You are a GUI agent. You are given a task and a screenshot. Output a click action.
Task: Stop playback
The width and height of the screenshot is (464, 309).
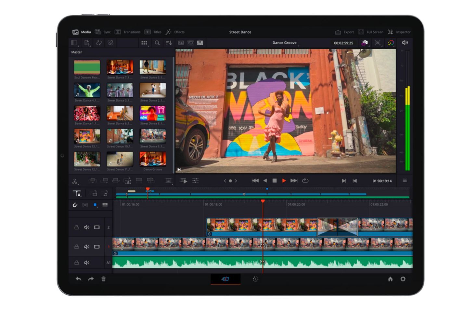pos(275,181)
